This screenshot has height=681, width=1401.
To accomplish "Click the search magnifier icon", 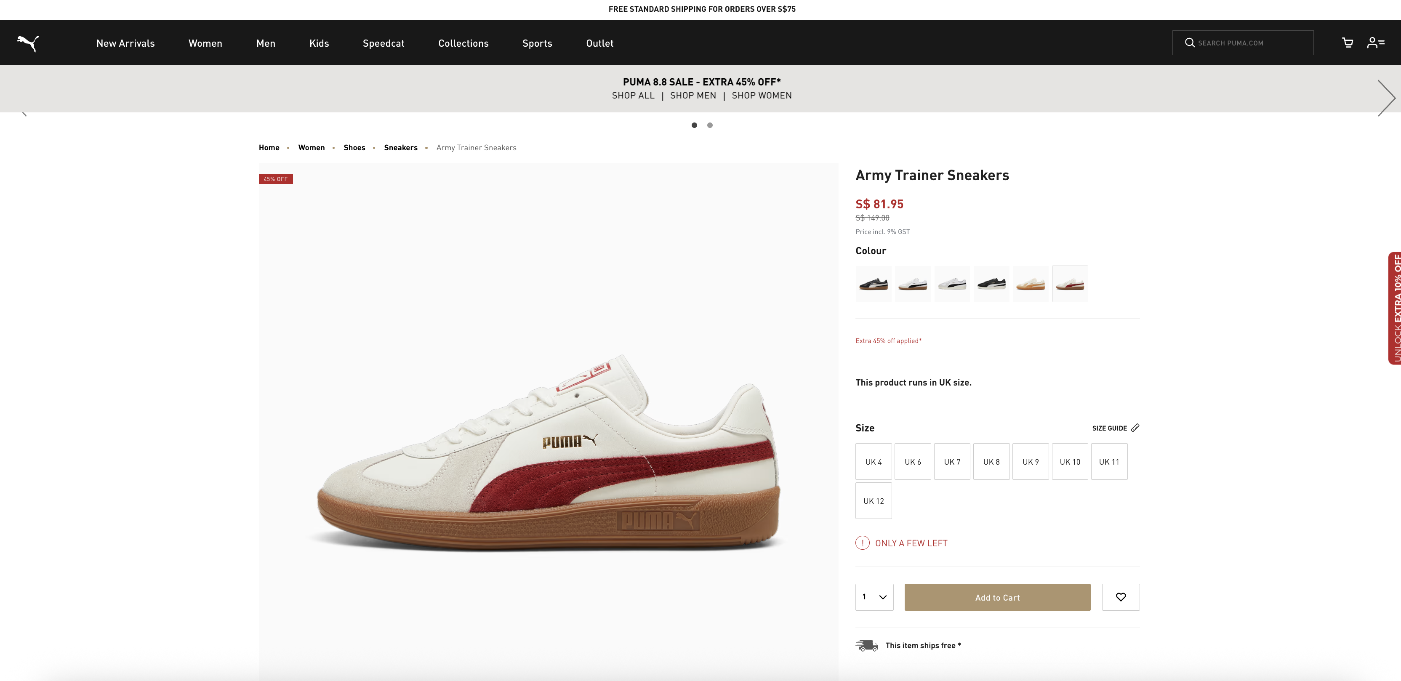I will click(1189, 43).
